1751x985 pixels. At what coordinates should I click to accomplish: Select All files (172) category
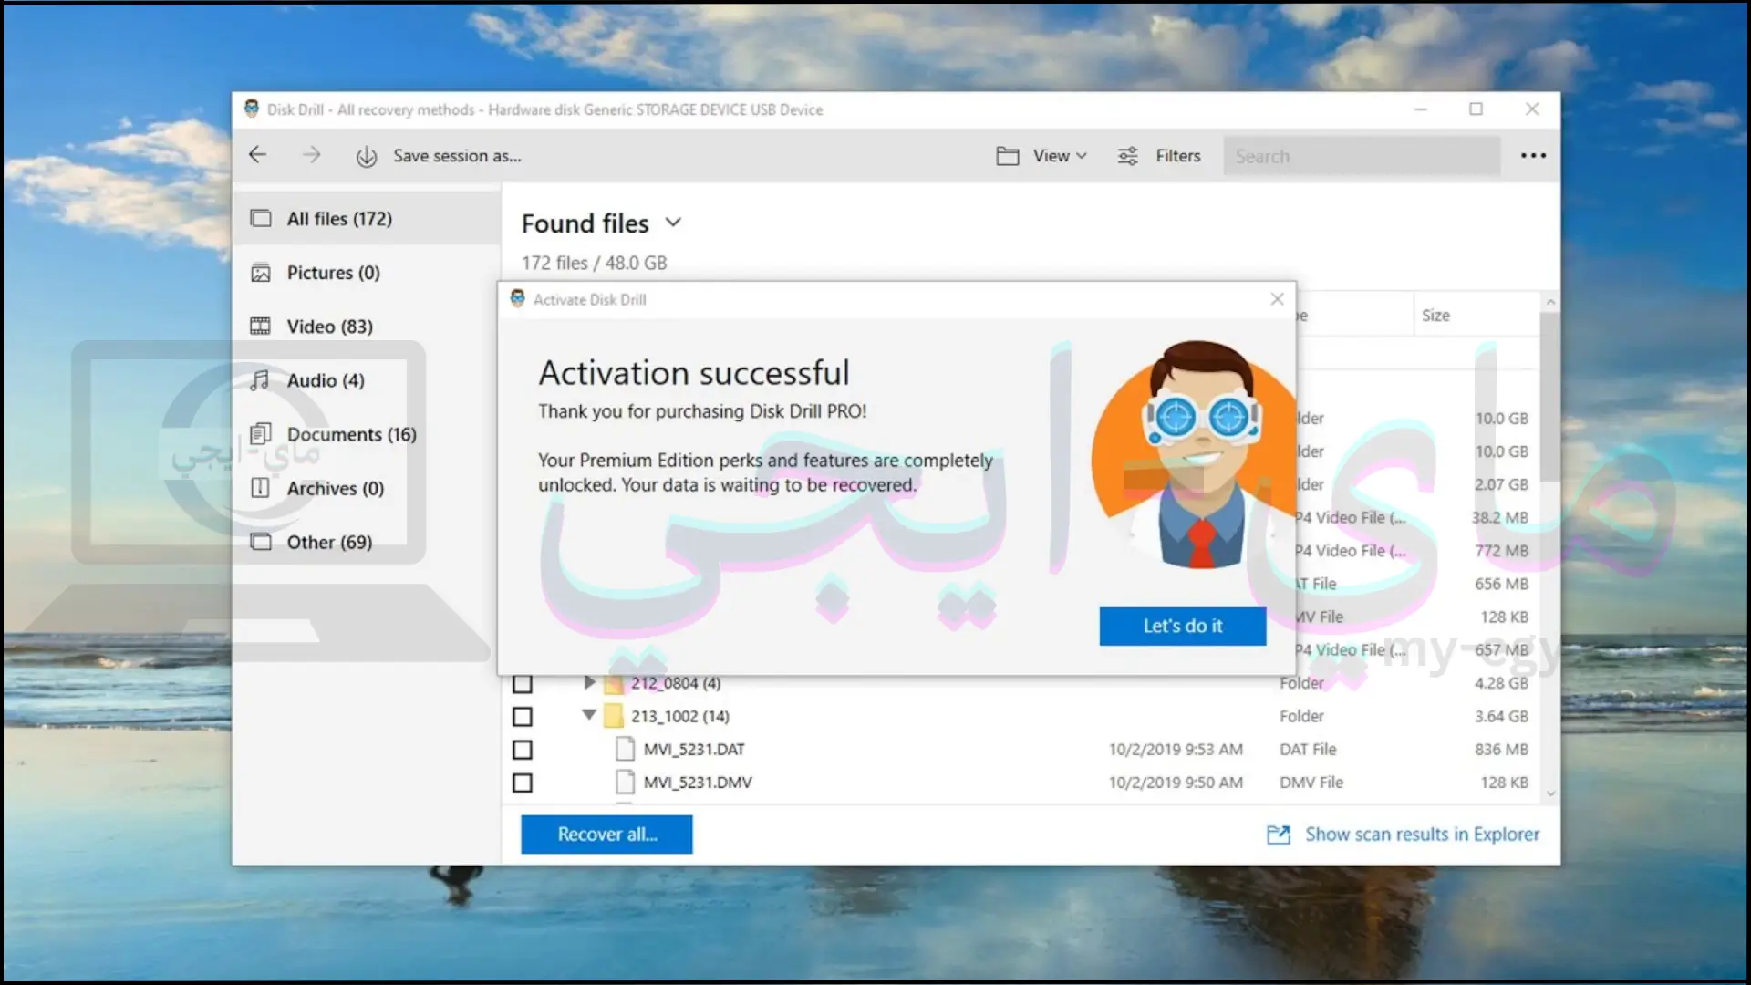(x=366, y=219)
